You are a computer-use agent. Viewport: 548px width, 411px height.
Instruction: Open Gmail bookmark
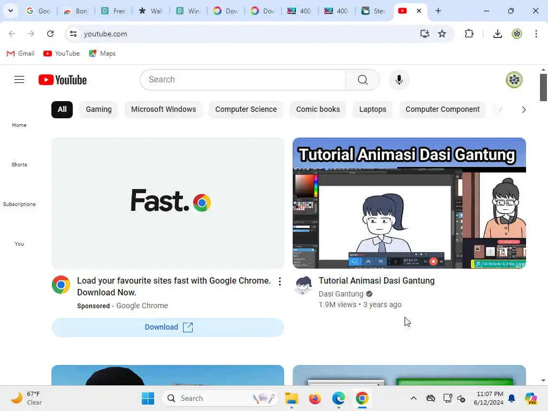21,54
